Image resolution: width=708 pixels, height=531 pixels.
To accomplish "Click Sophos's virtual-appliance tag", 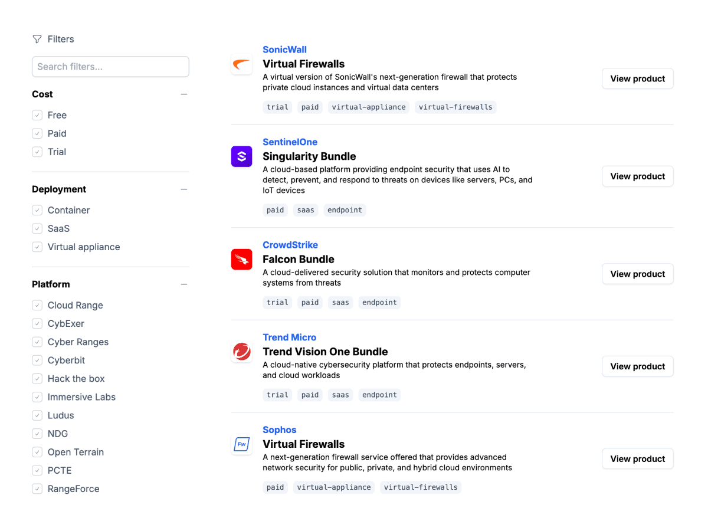I will coord(334,487).
